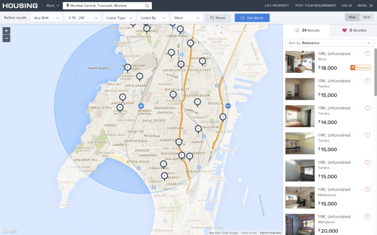377x235 pixels.
Task: Click map pin near Arya Nagar
Action: coord(140,77)
